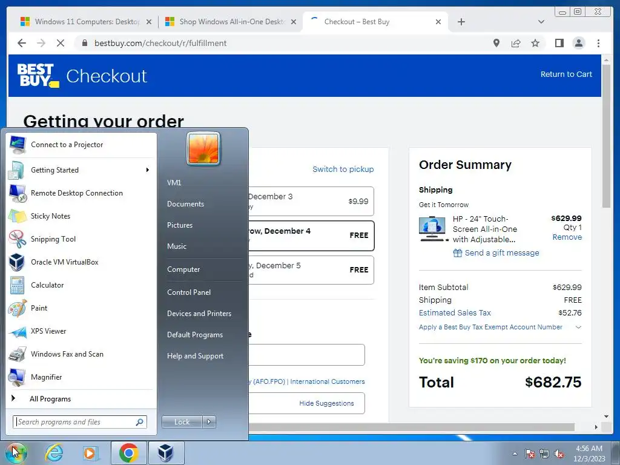Open Internet Explorer from taskbar
The width and height of the screenshot is (620, 465).
(54, 453)
